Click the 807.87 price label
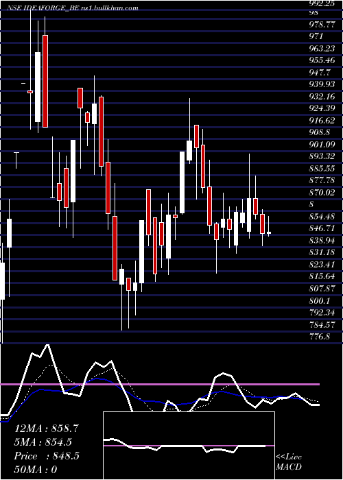Screen dimensions: 343x480 pyautogui.click(x=322, y=289)
